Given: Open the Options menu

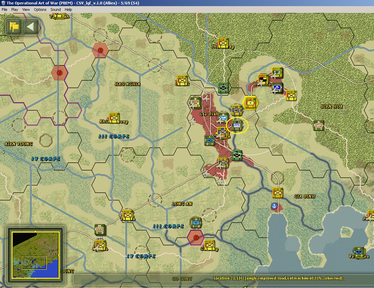Looking at the screenshot, I should (x=40, y=10).
